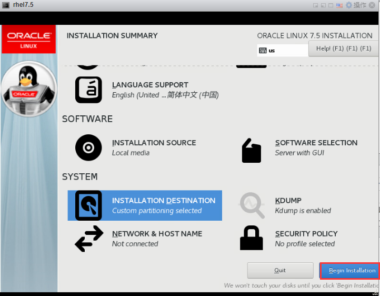
Task: Select the Installation Destination hard drive icon
Action: pos(88,205)
